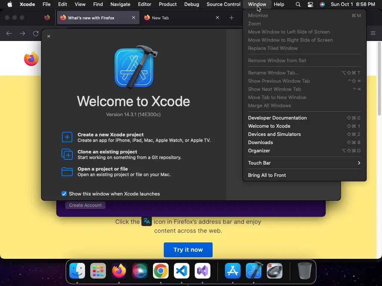
Task: Open the racing game in the Dock
Action: point(275,271)
